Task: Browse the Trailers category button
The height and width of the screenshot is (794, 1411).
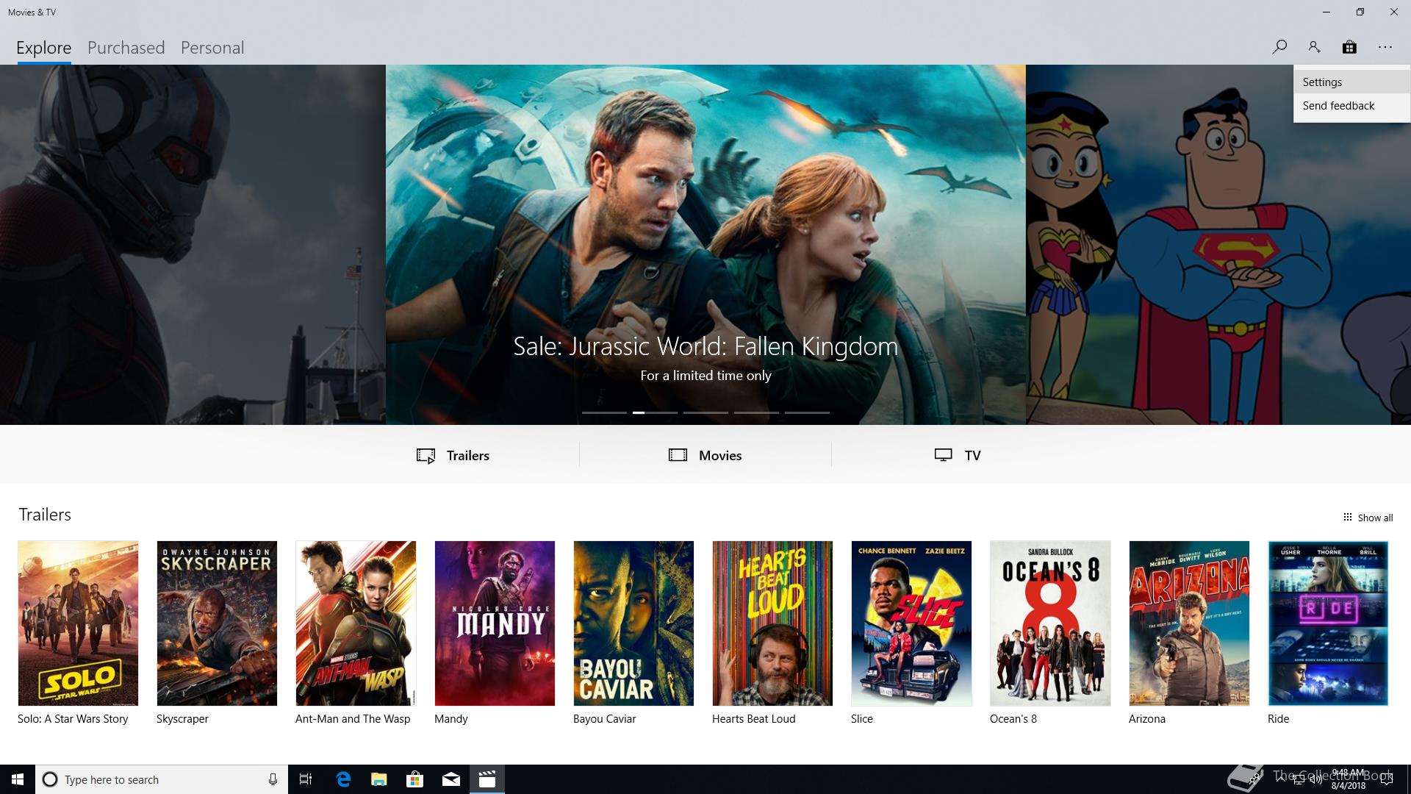Action: [x=453, y=455]
